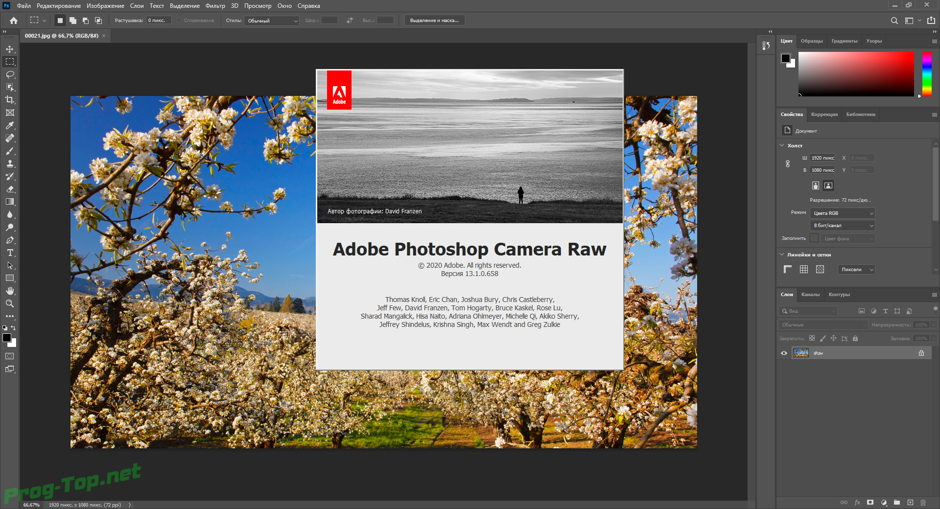Click the Выделение и маска button
Image resolution: width=940 pixels, height=509 pixels.
point(434,21)
